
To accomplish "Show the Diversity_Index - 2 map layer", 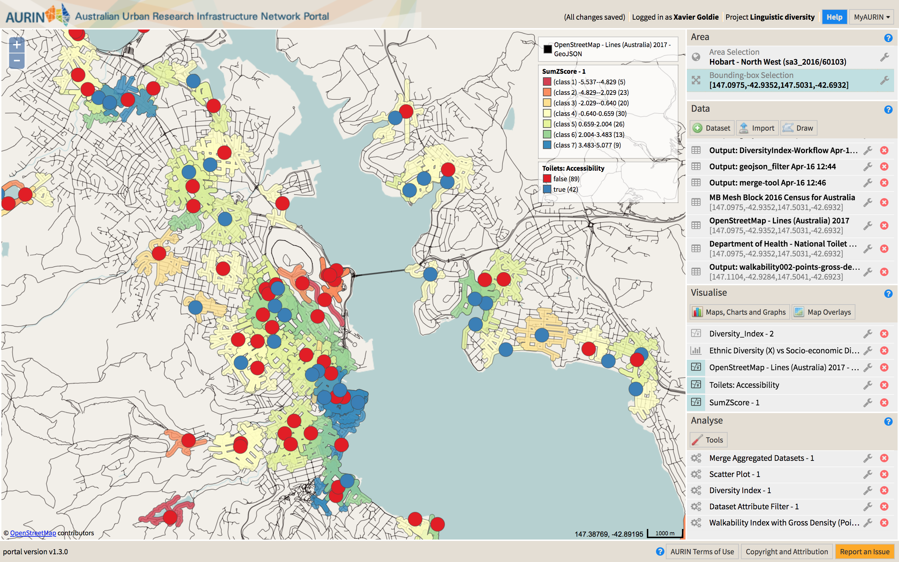I will 696,333.
